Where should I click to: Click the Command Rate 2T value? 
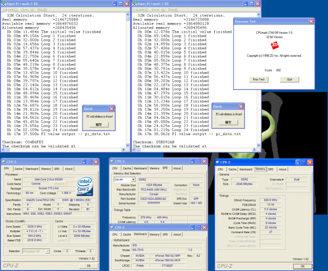(x=271, y=232)
